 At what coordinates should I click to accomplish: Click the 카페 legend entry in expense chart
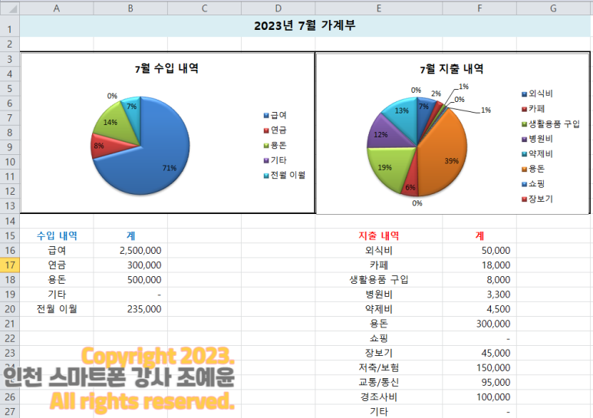533,109
